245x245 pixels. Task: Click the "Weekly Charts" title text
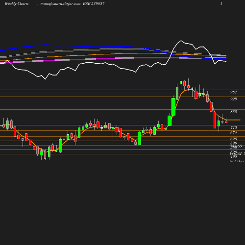tap(17, 3)
